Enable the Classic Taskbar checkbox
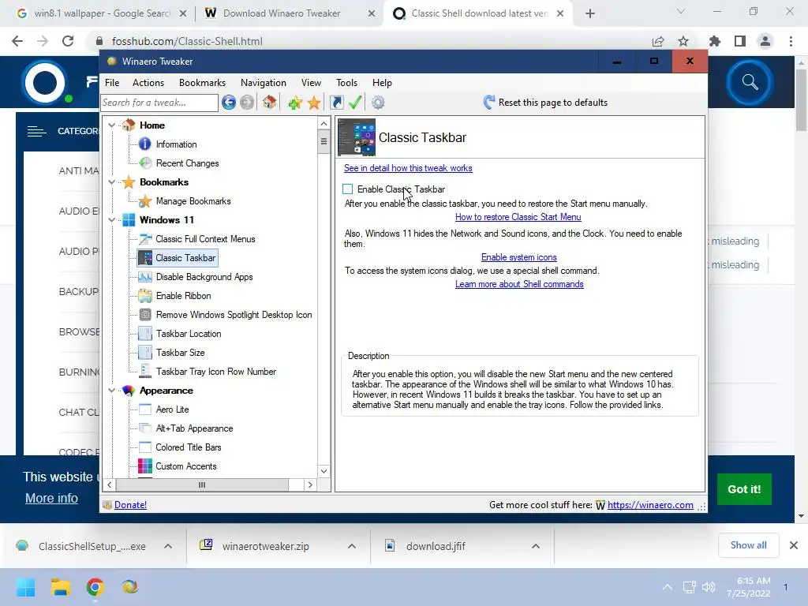Viewport: 808px width, 606px height. click(348, 189)
